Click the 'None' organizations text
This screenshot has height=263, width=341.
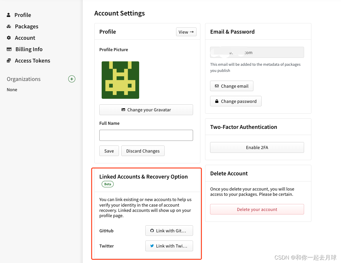click(12, 90)
